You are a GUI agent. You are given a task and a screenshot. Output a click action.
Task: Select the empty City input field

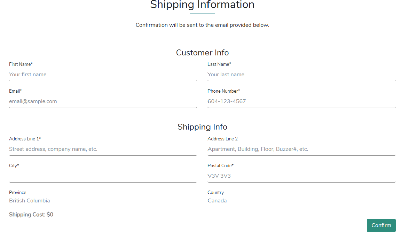click(x=103, y=176)
